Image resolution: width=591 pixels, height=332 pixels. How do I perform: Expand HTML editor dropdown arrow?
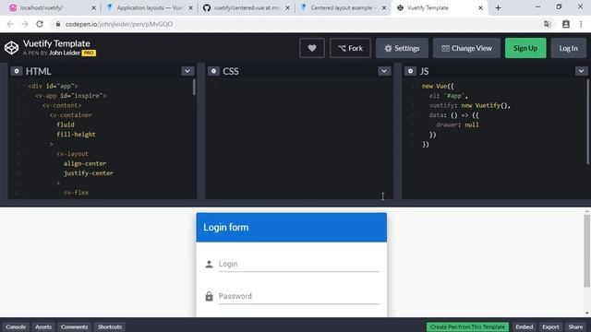click(187, 71)
